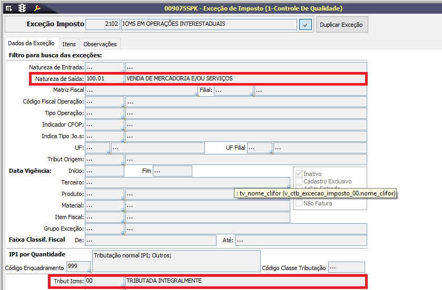Screen dimensions: 442x290
Task: Click the Matriz Fiscal field
Action: [x=142, y=90]
